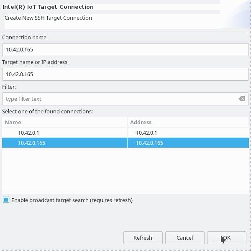Sort connections by the Name column header
The image size is (251, 251).
click(65, 122)
